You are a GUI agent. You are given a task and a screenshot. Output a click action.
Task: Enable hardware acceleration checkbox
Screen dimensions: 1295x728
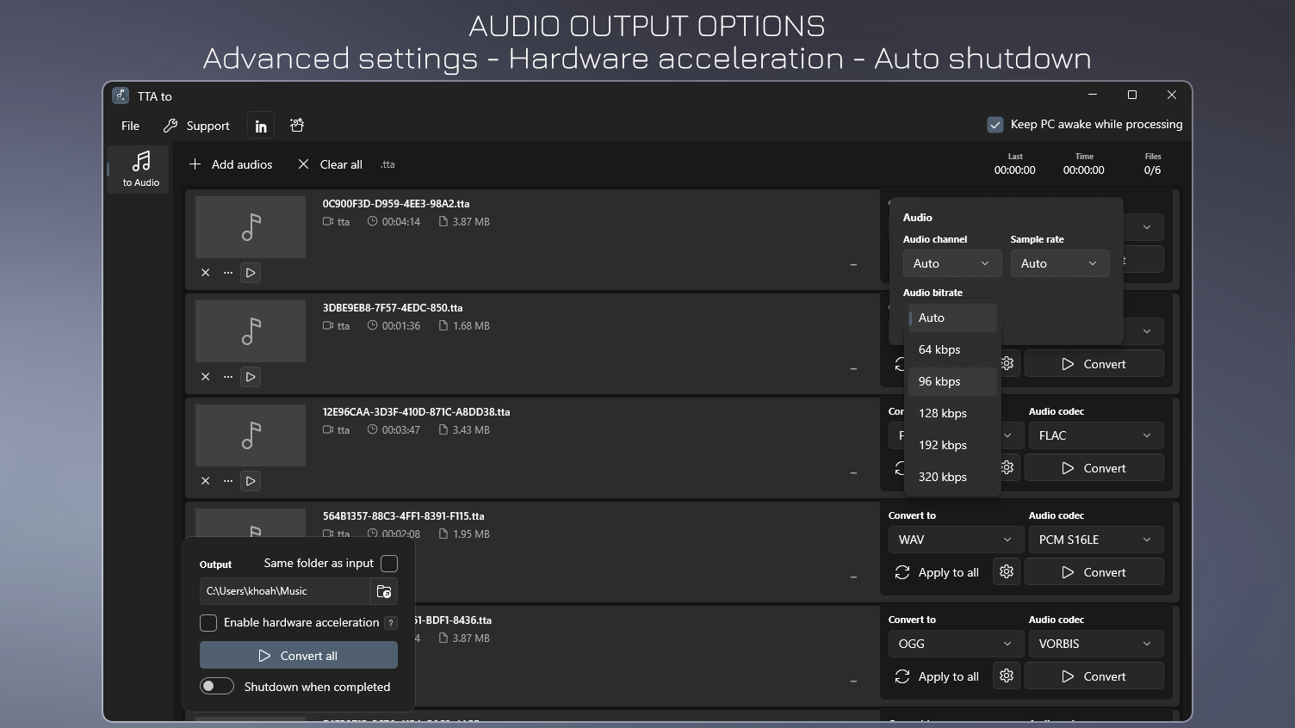pos(208,622)
